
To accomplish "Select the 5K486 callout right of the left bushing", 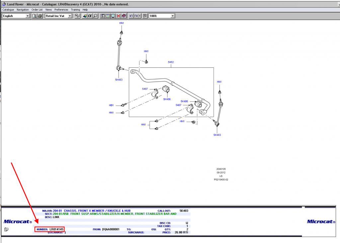I will pyautogui.click(x=167, y=99).
